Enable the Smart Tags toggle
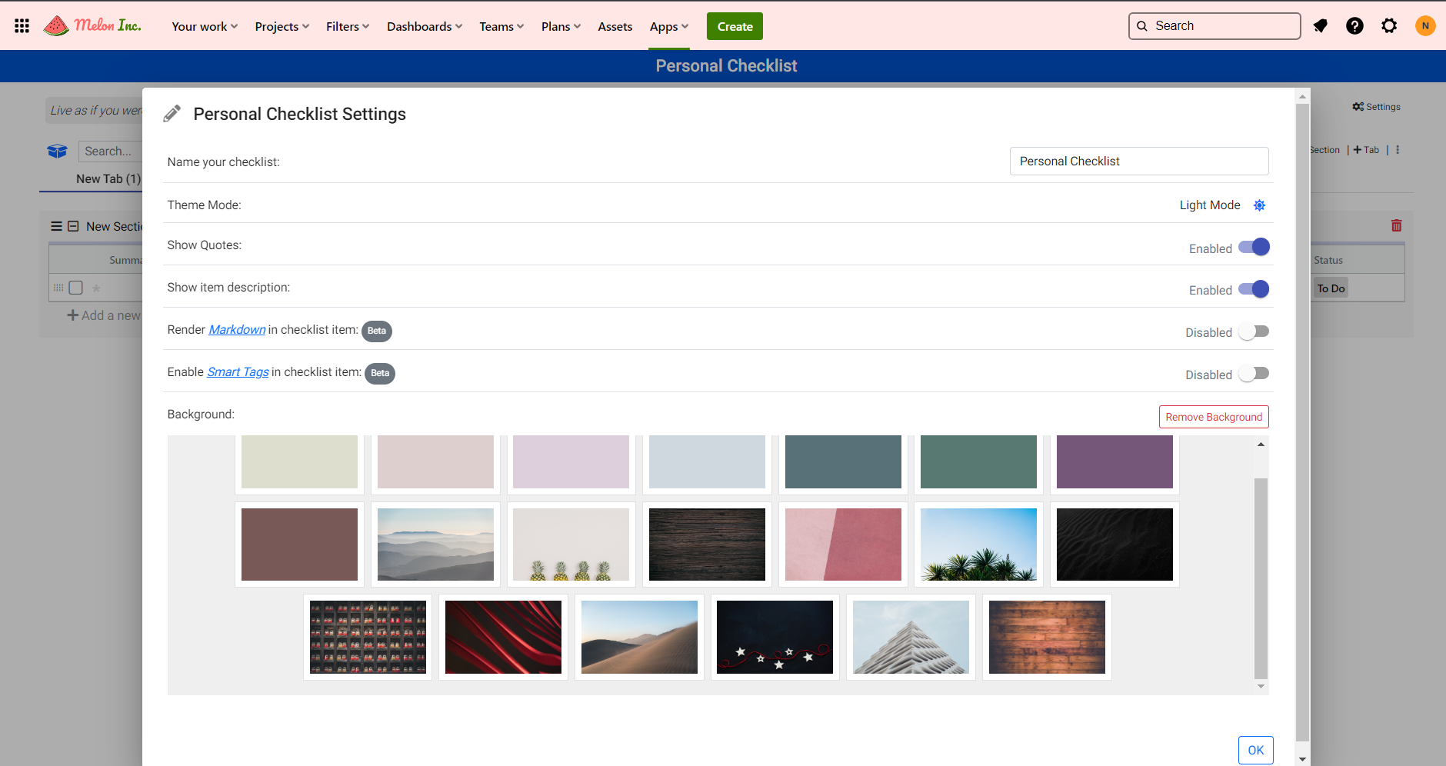The height and width of the screenshot is (766, 1446). pyautogui.click(x=1254, y=375)
